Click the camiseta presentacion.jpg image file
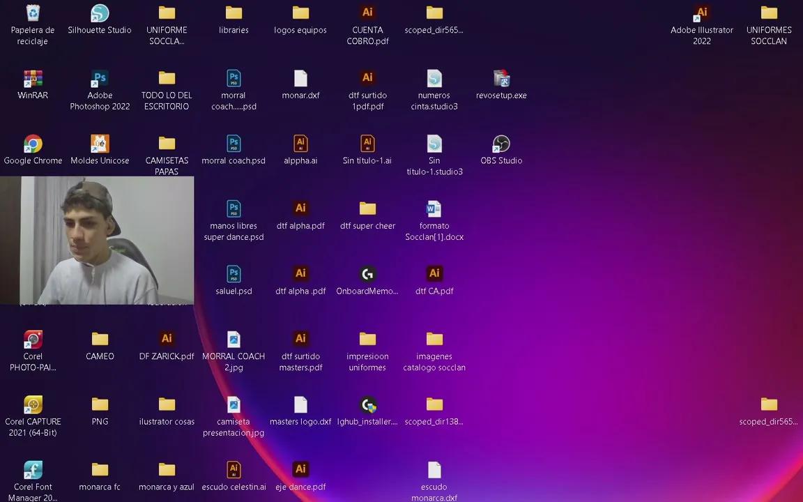This screenshot has width=803, height=502. coord(234,404)
